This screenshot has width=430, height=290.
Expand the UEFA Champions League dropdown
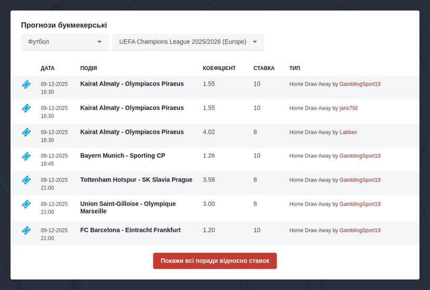pyautogui.click(x=188, y=42)
